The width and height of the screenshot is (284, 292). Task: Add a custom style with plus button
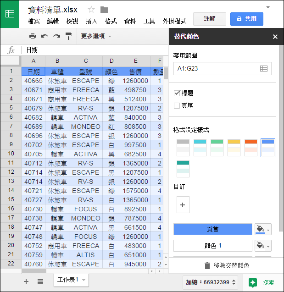[183, 204]
